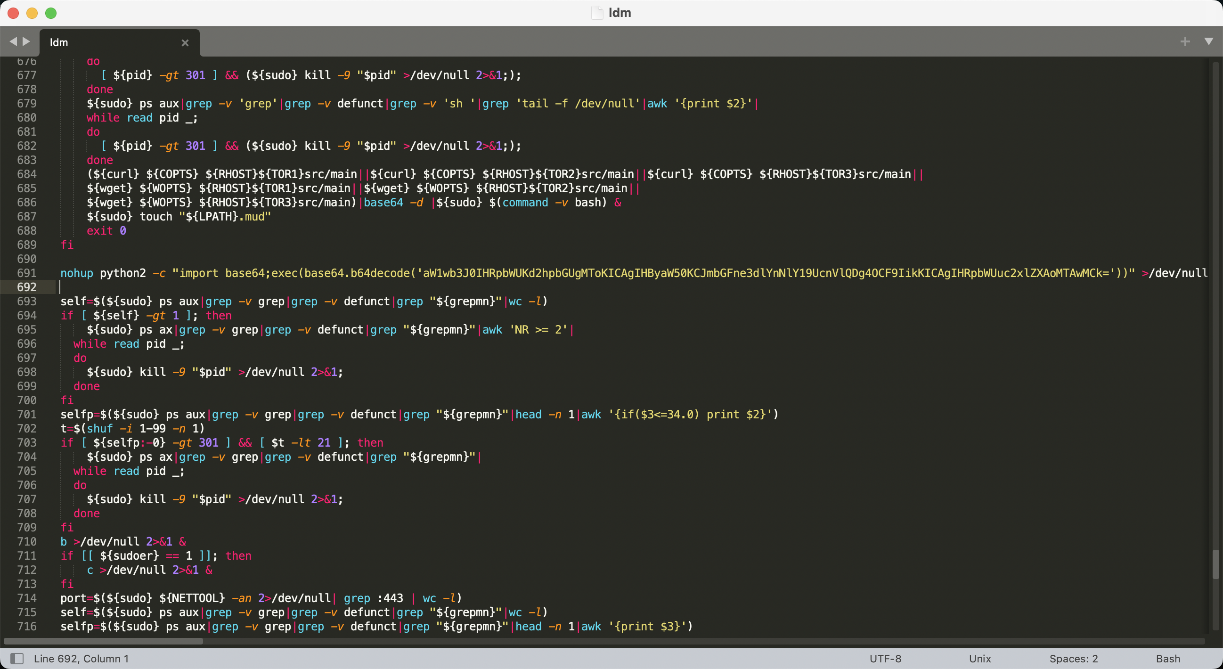Open the tab list dropdown arrow
Image resolution: width=1223 pixels, height=669 pixels.
[1209, 42]
